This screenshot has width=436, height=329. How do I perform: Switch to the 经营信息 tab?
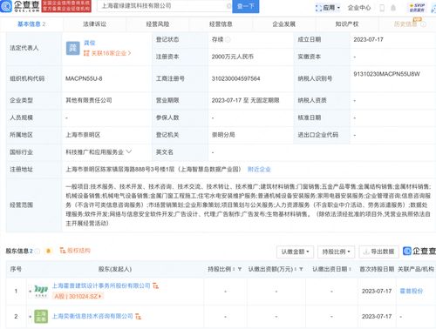tap(221, 24)
